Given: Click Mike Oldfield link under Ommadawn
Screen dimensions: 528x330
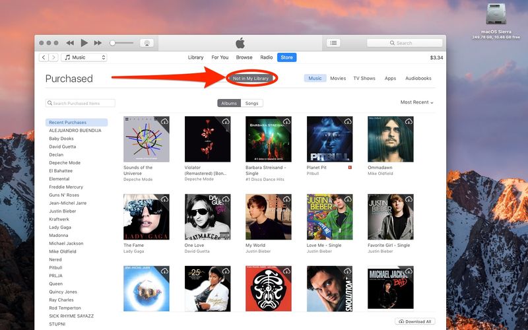Looking at the screenshot, I should 380,174.
